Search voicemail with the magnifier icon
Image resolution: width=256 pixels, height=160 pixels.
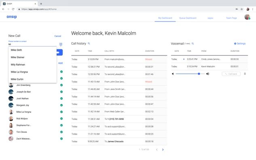(193, 43)
